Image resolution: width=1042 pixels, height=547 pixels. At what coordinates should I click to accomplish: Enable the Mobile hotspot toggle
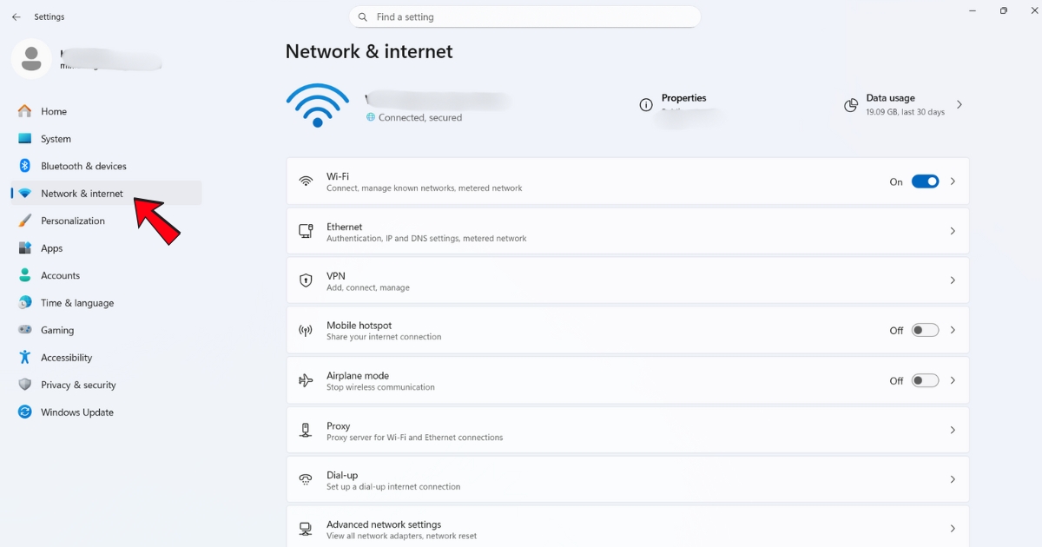click(925, 330)
